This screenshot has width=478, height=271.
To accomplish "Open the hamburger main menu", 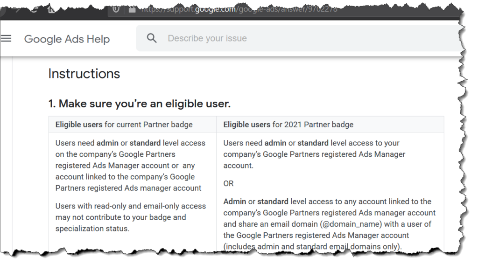I will (x=6, y=38).
